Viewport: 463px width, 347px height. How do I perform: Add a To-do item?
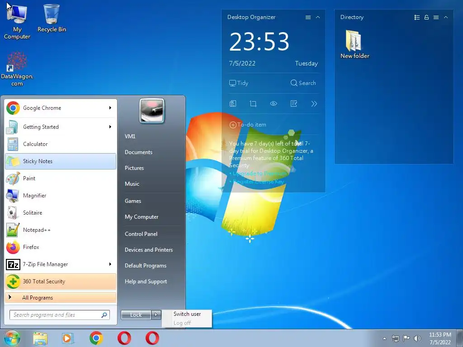(x=248, y=125)
